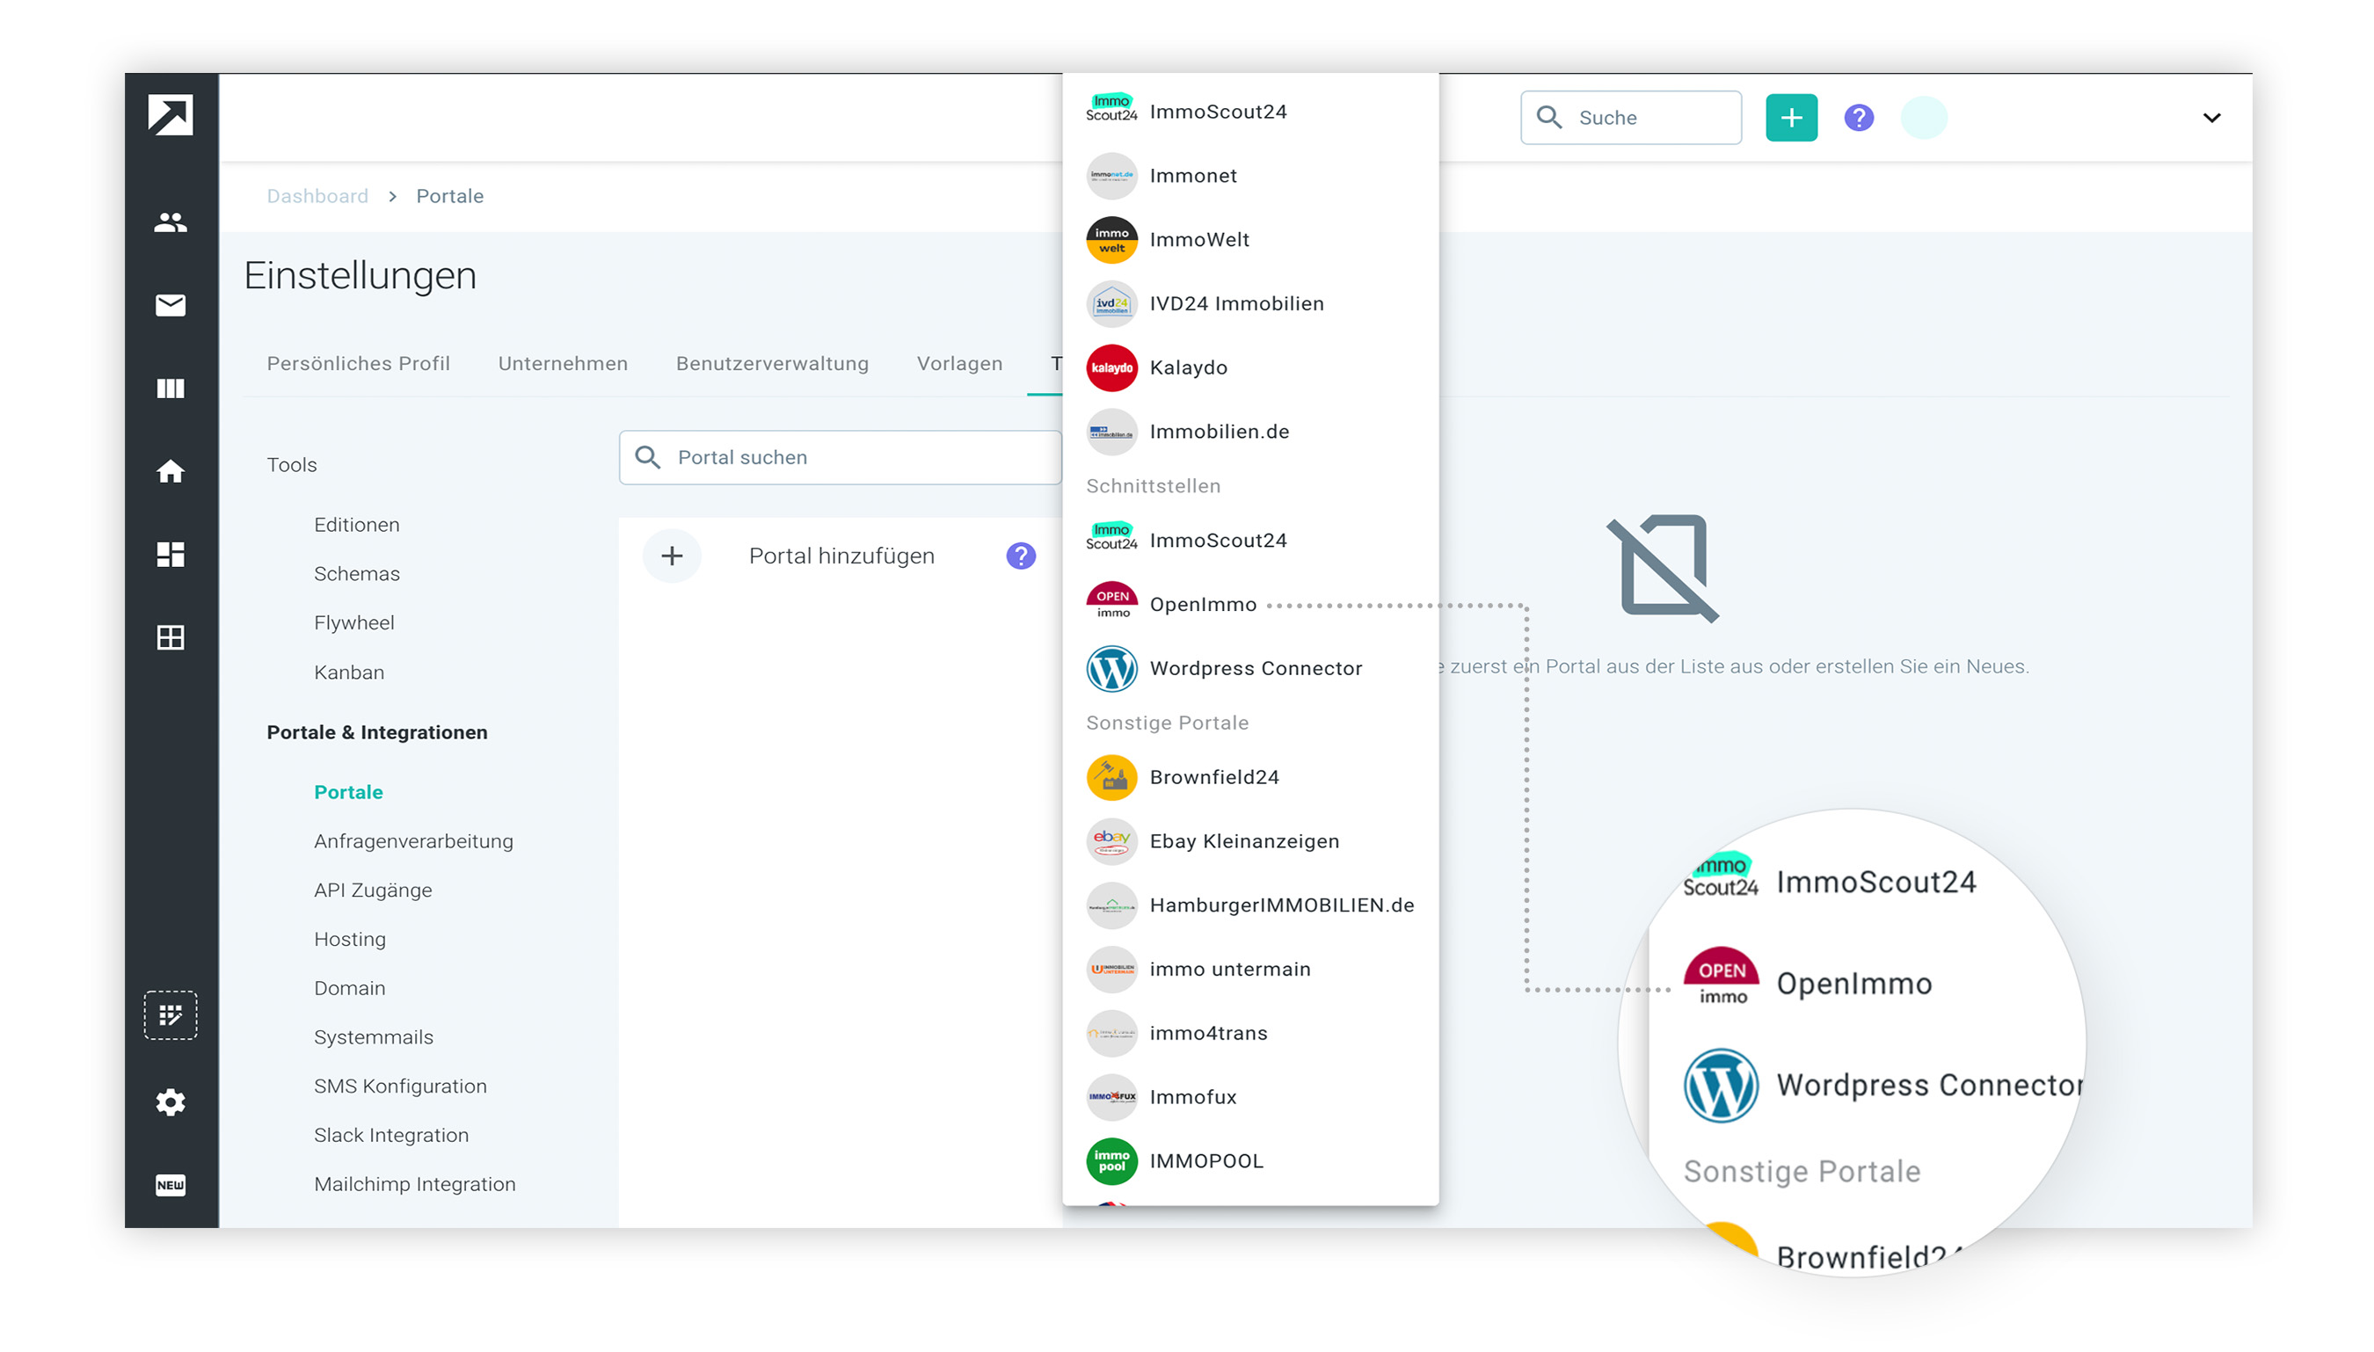Select Immonet in portal dropdown
2374x1352 pixels.
click(x=1250, y=176)
